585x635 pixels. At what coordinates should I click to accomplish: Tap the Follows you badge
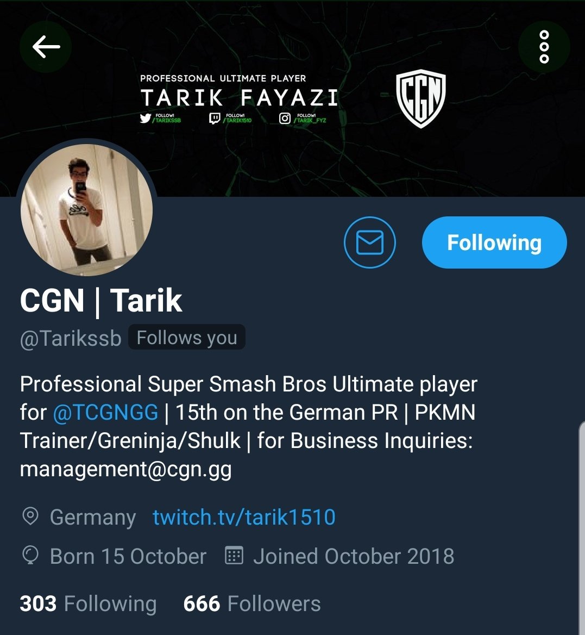(186, 337)
